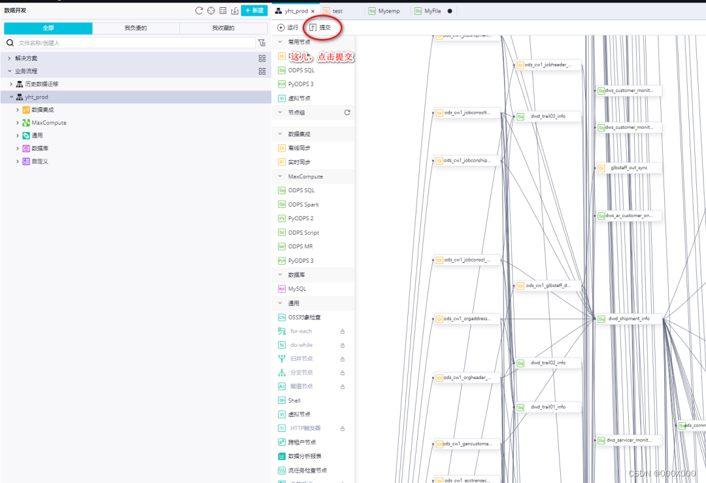The width and height of the screenshot is (706, 483).
Task: Click the dwd_trail01_info canvas node
Action: coord(548,407)
